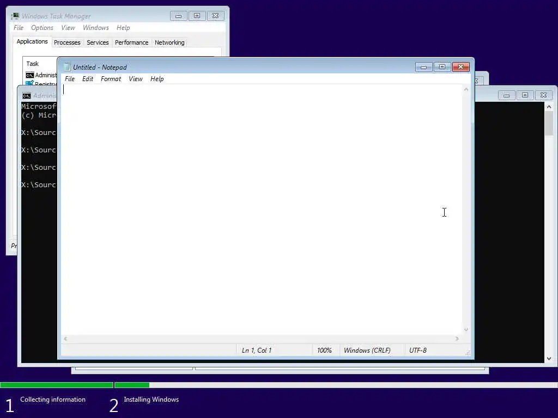Image resolution: width=558 pixels, height=418 pixels.
Task: Open Notepad Edit menu
Action: pyautogui.click(x=88, y=79)
